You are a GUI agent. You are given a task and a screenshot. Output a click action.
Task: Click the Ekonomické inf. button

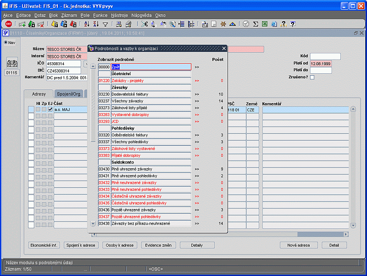point(44,245)
